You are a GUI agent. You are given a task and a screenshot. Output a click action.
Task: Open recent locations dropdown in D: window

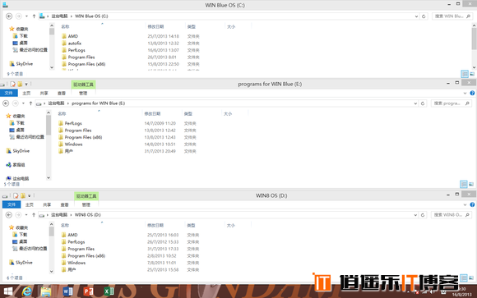(26, 215)
